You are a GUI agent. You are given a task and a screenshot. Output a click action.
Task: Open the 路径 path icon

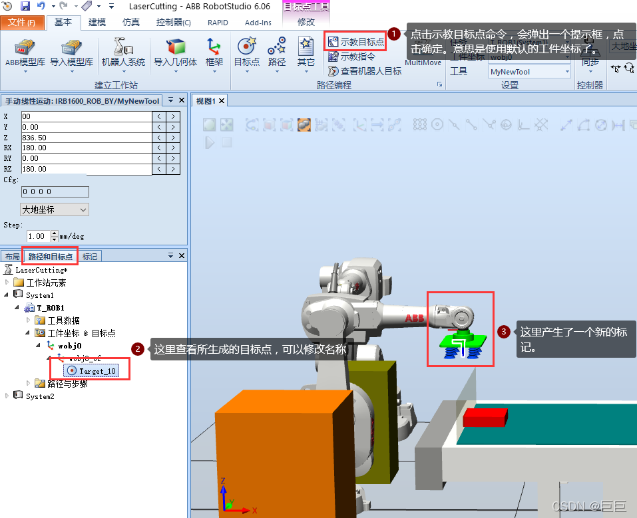[x=277, y=55]
